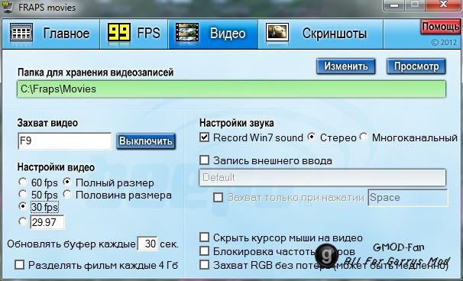463x281 pixels.
Task: Toggle the Блокировка частоты кадров checkbox
Action: coord(204,251)
